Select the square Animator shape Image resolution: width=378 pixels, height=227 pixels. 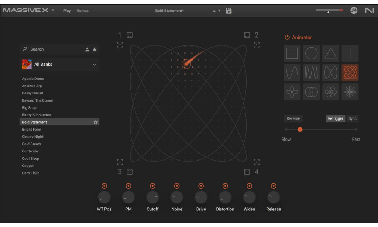tap(292, 54)
